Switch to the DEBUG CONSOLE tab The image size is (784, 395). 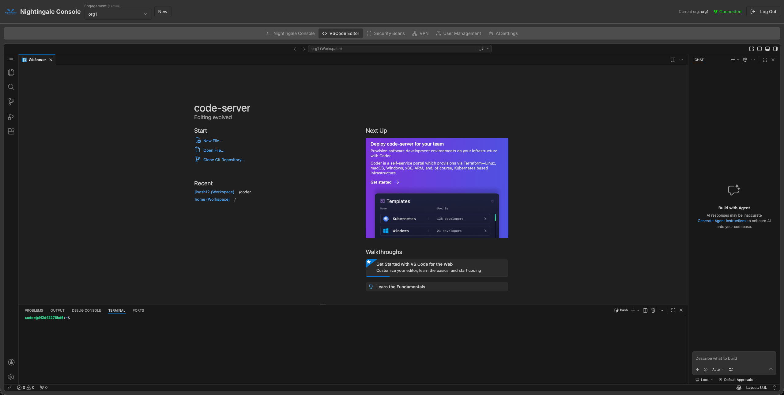[x=86, y=310]
